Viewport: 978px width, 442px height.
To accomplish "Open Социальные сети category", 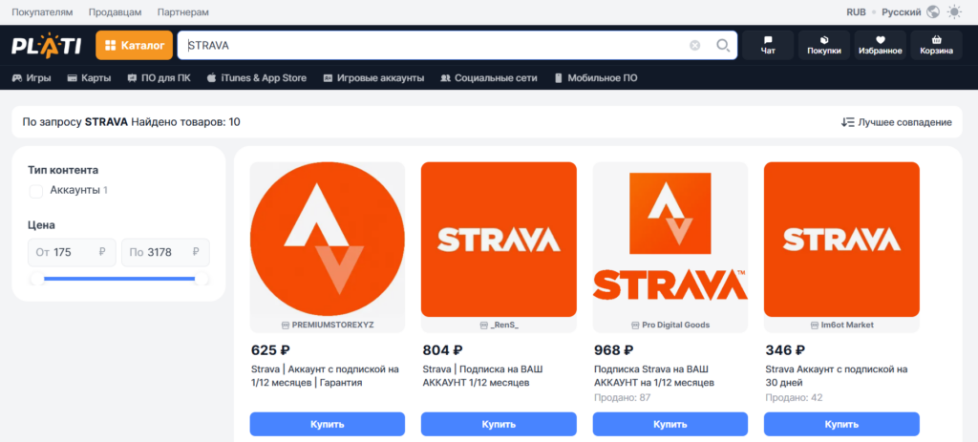I will click(x=488, y=78).
